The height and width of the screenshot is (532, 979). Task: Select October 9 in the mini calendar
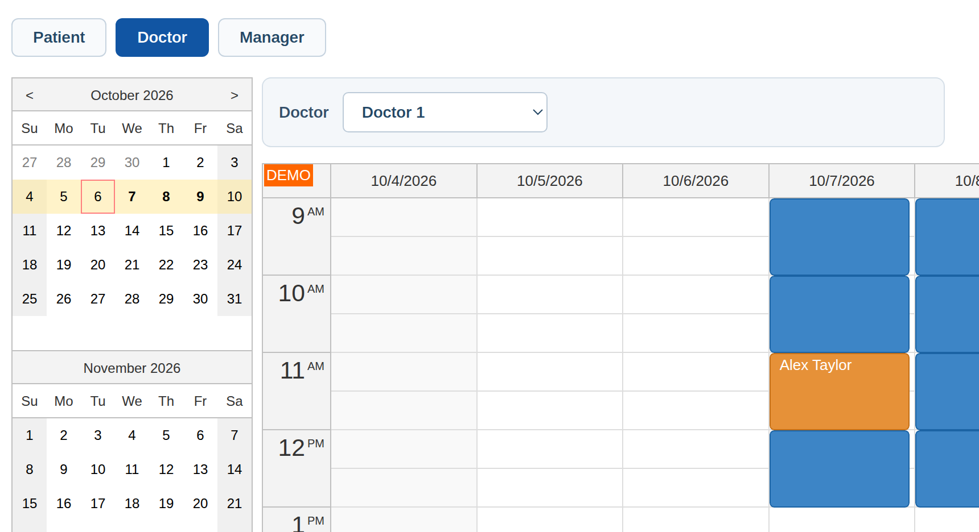[200, 197]
